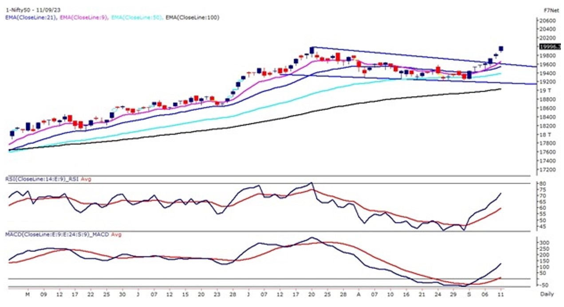Click the 18400 price axis label
This screenshot has width=564, height=307.
click(548, 117)
